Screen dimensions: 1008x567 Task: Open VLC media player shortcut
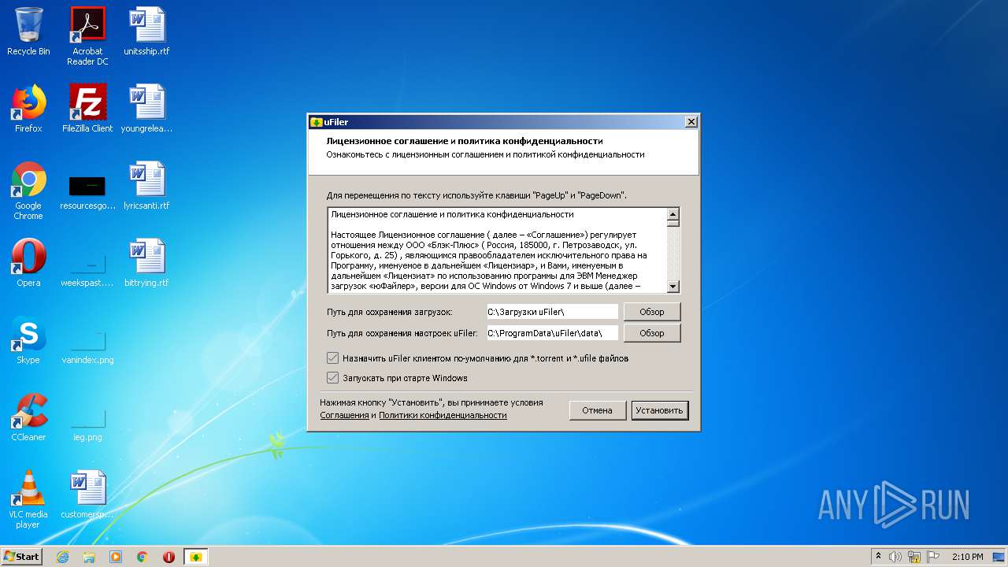[28, 499]
